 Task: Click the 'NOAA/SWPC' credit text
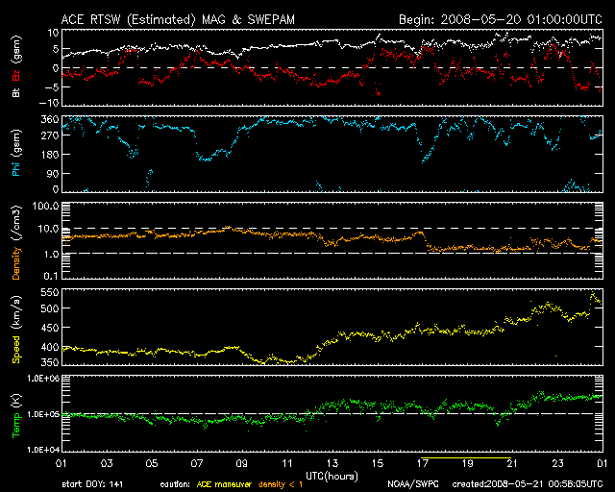click(412, 484)
